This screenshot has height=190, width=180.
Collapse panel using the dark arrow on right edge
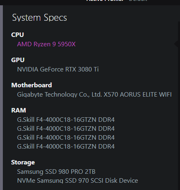[x=176, y=44]
